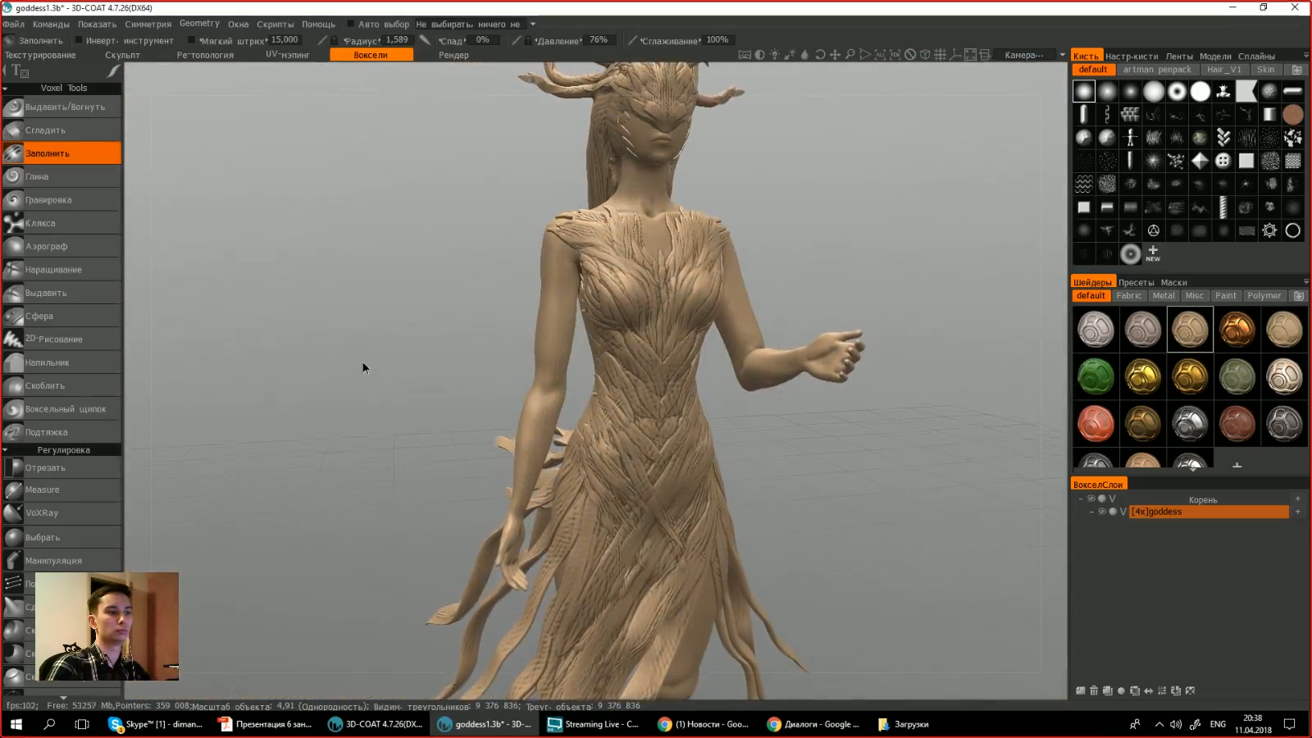
Task: Collapse the Регулировка section
Action: tap(5, 450)
